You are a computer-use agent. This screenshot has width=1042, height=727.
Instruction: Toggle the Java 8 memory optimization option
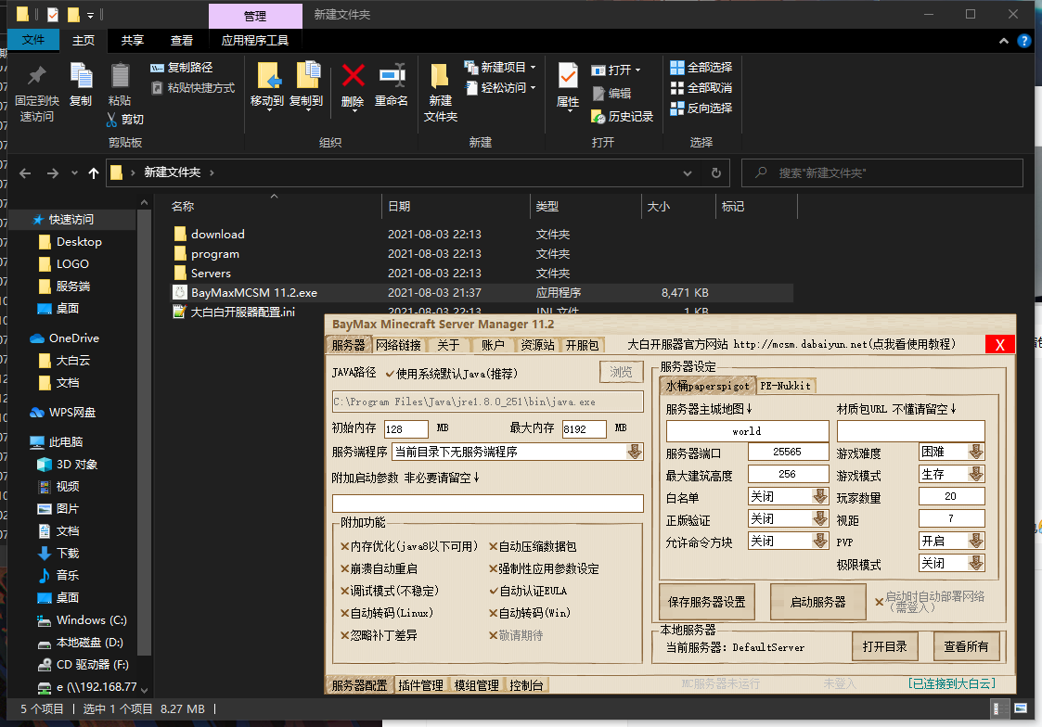tap(345, 546)
